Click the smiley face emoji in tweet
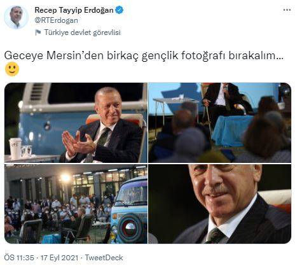Image resolution: width=295 pixels, height=266 pixels. pos(12,69)
